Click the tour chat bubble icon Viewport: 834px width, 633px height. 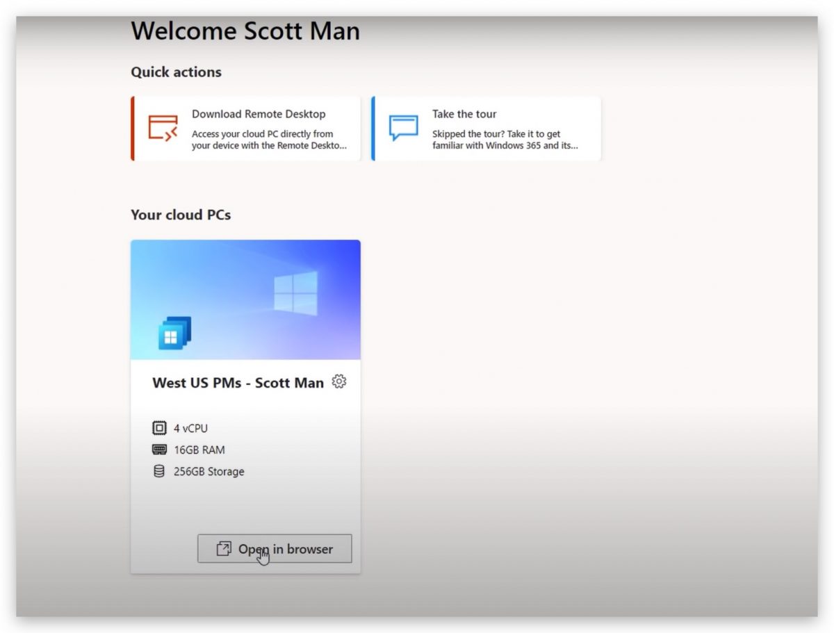[x=403, y=129]
